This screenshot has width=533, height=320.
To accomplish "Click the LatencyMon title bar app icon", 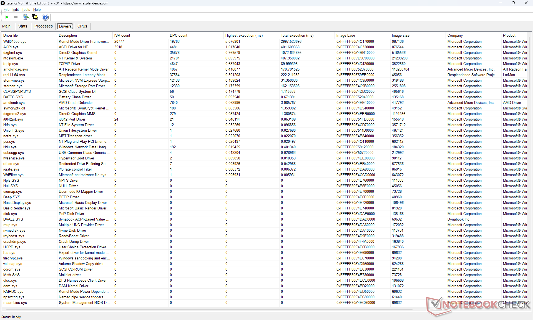I will pos(3,3).
